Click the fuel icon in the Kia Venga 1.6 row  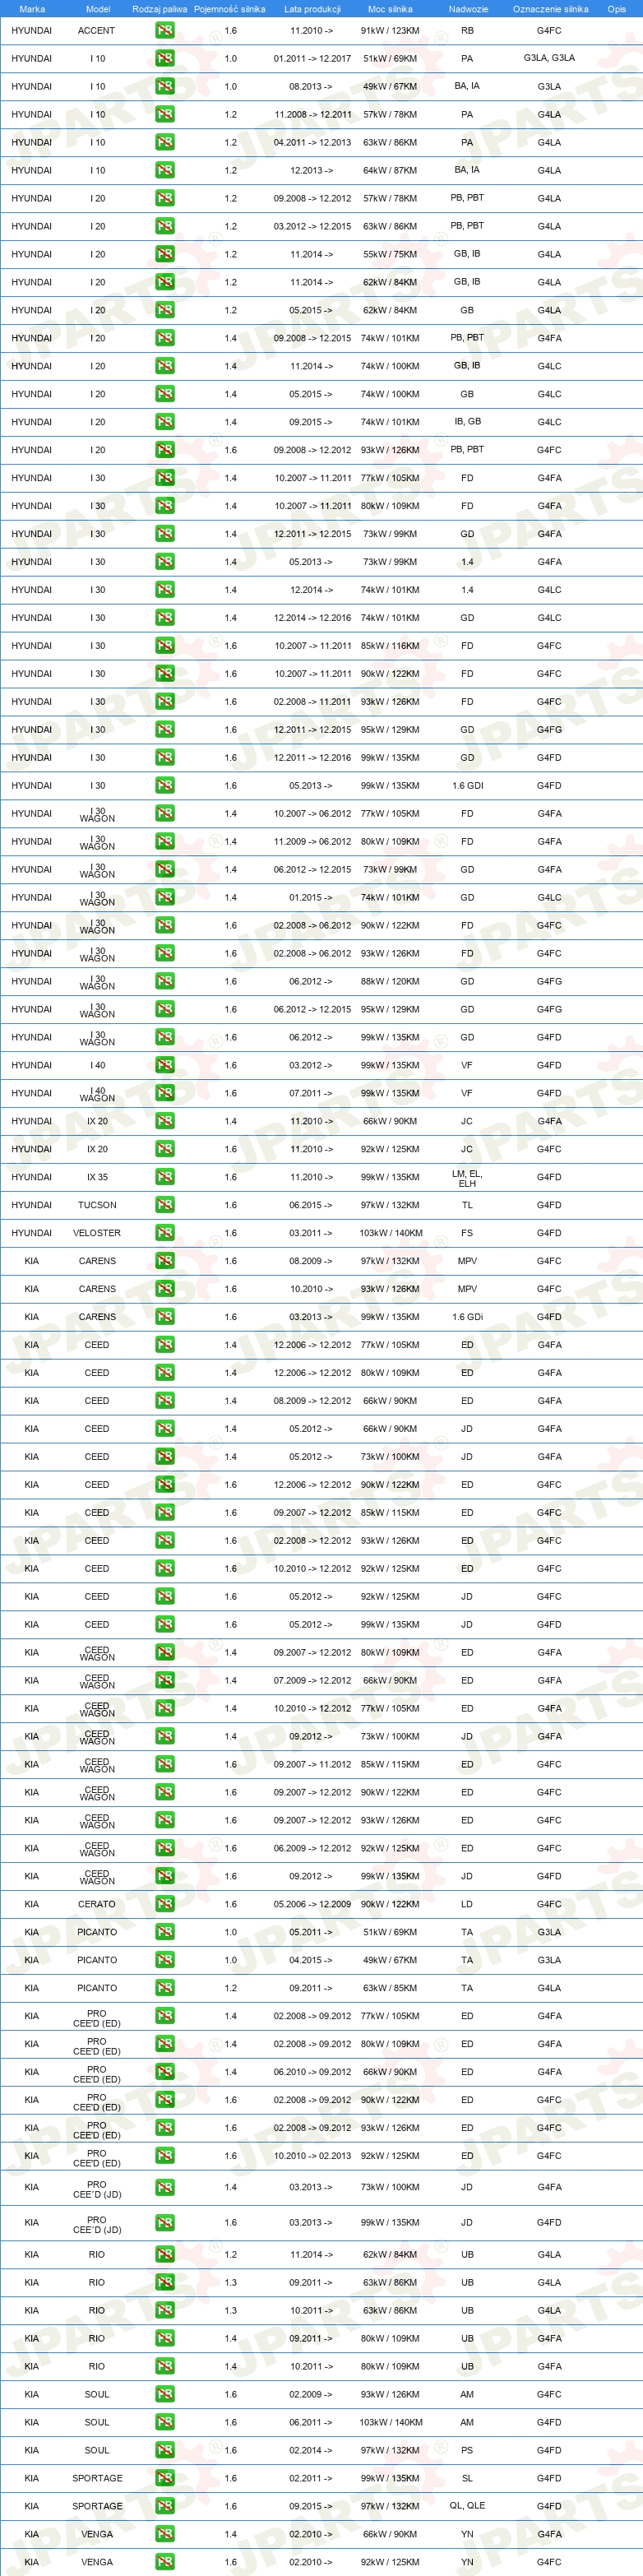click(165, 2562)
